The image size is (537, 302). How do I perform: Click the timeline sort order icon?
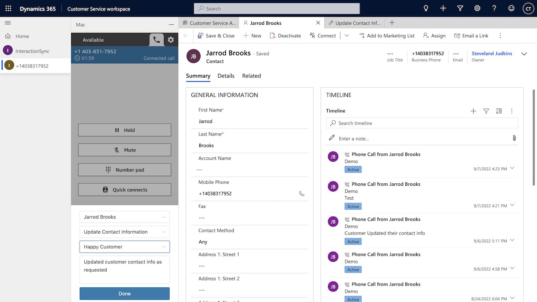pos(499,111)
